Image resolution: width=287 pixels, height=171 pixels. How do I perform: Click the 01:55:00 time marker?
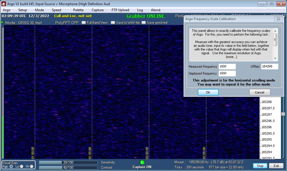pos(90,153)
